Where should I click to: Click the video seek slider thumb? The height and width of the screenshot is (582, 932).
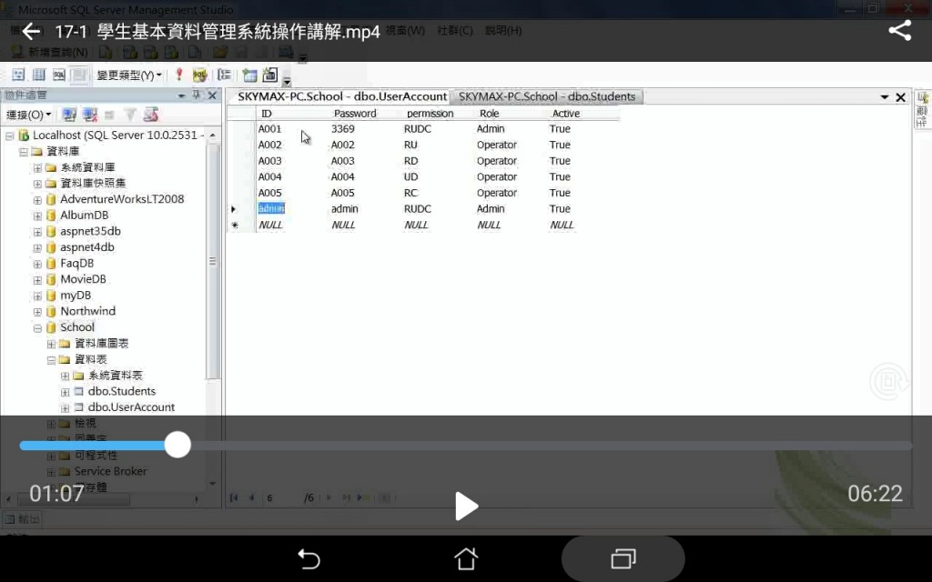pos(177,445)
